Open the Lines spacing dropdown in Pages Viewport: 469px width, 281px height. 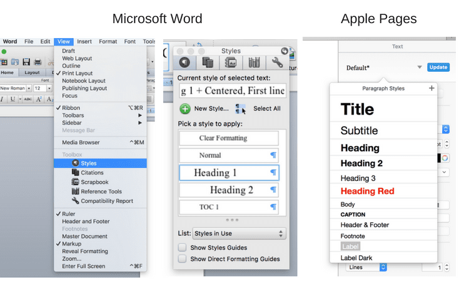[366, 267]
